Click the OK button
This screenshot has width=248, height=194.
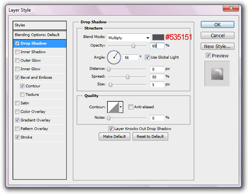point(217,25)
